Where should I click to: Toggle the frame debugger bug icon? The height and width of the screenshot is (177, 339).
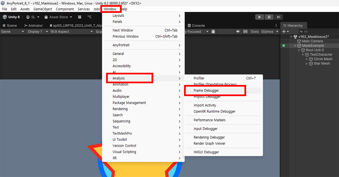(x=213, y=31)
